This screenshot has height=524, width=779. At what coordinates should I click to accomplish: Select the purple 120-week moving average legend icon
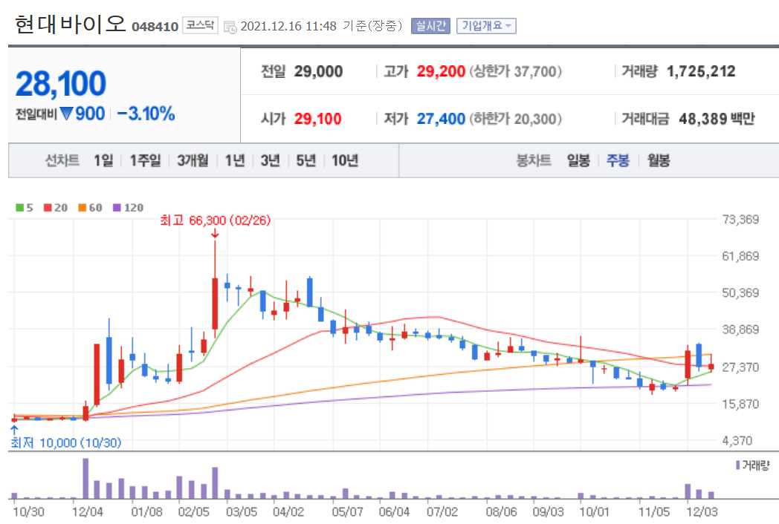point(117,208)
